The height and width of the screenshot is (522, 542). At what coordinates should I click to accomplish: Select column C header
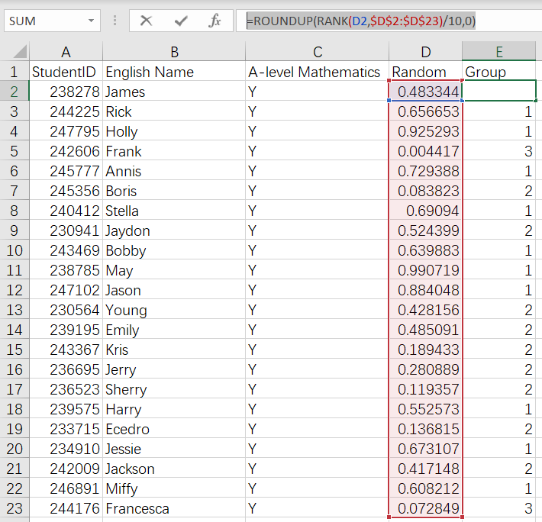click(x=317, y=52)
